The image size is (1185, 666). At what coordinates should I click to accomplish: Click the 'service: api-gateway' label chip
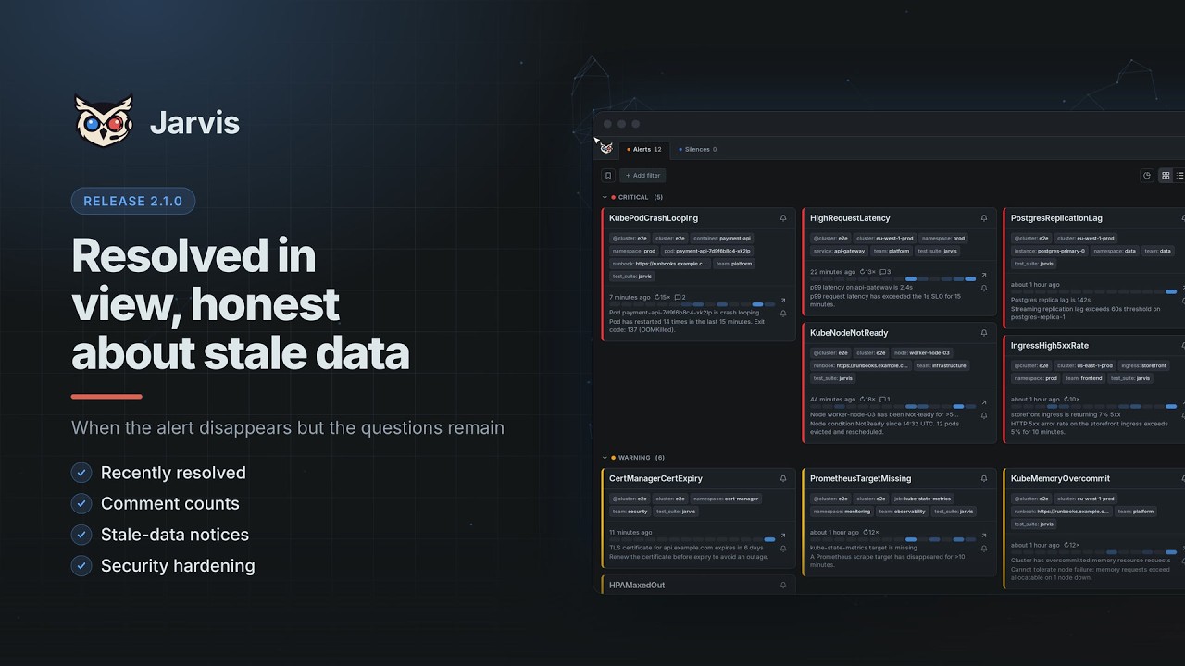tap(839, 251)
